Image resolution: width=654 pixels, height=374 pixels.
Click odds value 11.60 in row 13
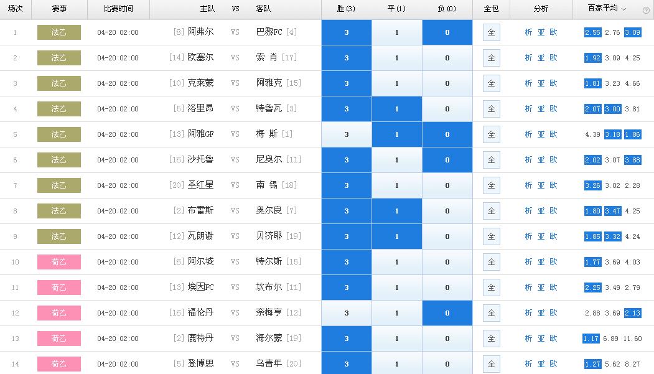[x=633, y=339]
